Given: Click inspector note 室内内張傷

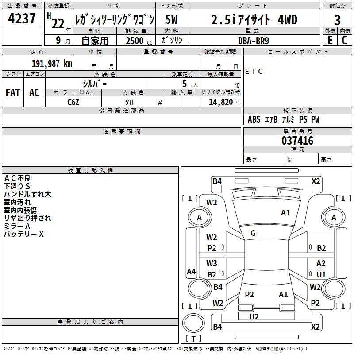Looking at the screenshot, I should pos(20,210).
